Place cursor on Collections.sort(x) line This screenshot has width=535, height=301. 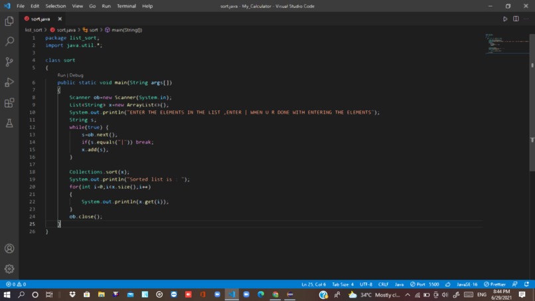coord(100,172)
